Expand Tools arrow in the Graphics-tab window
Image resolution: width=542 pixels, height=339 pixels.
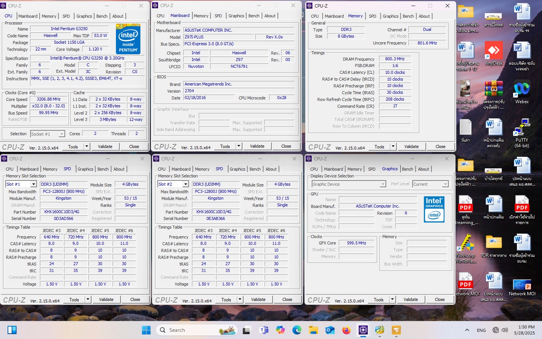[x=393, y=299]
